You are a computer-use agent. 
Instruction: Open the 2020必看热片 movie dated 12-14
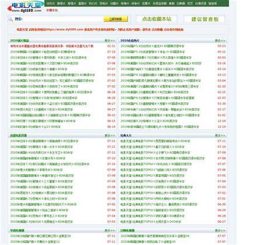pyautogui.click(x=160, y=127)
